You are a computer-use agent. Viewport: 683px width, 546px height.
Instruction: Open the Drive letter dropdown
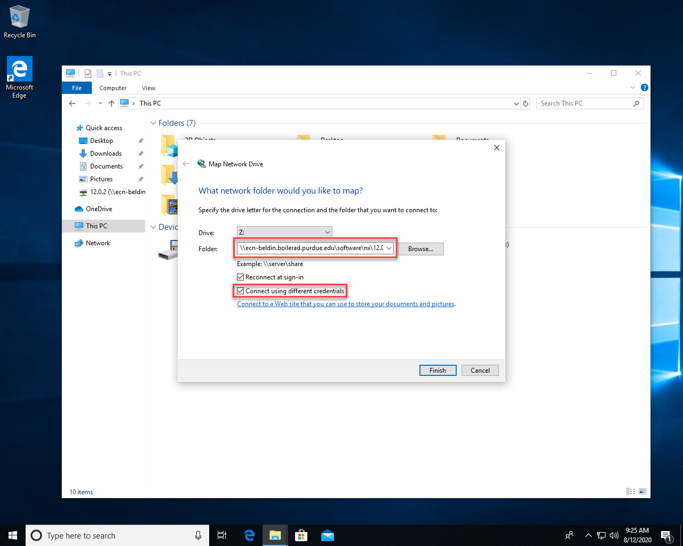coord(284,232)
